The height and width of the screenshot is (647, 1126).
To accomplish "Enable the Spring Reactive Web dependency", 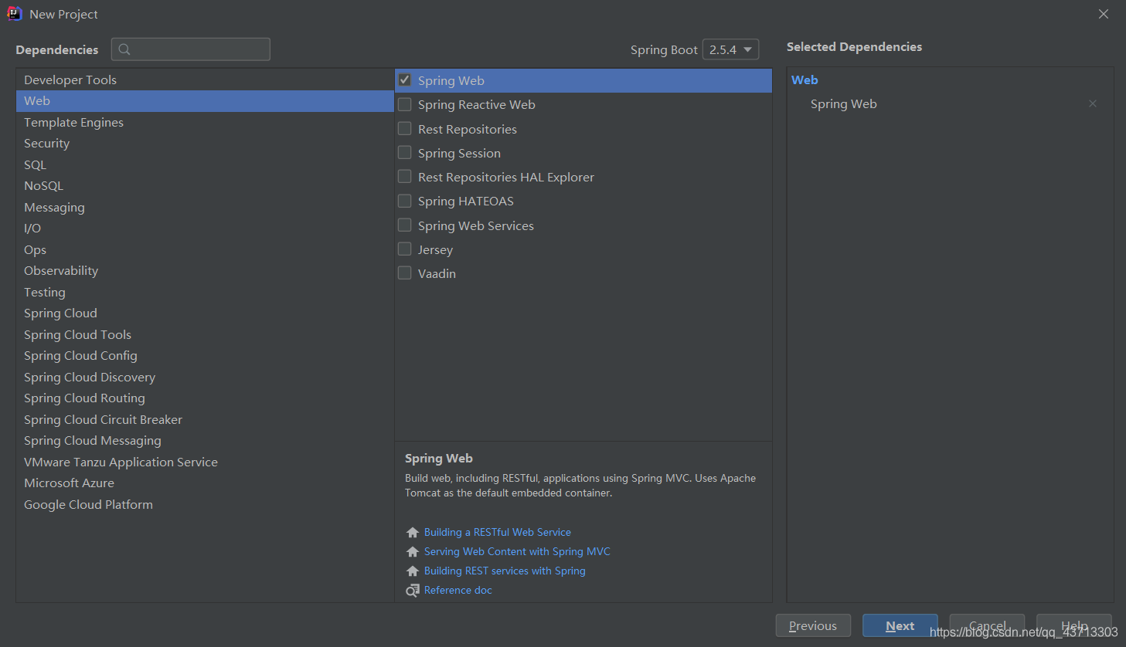I will (x=404, y=103).
